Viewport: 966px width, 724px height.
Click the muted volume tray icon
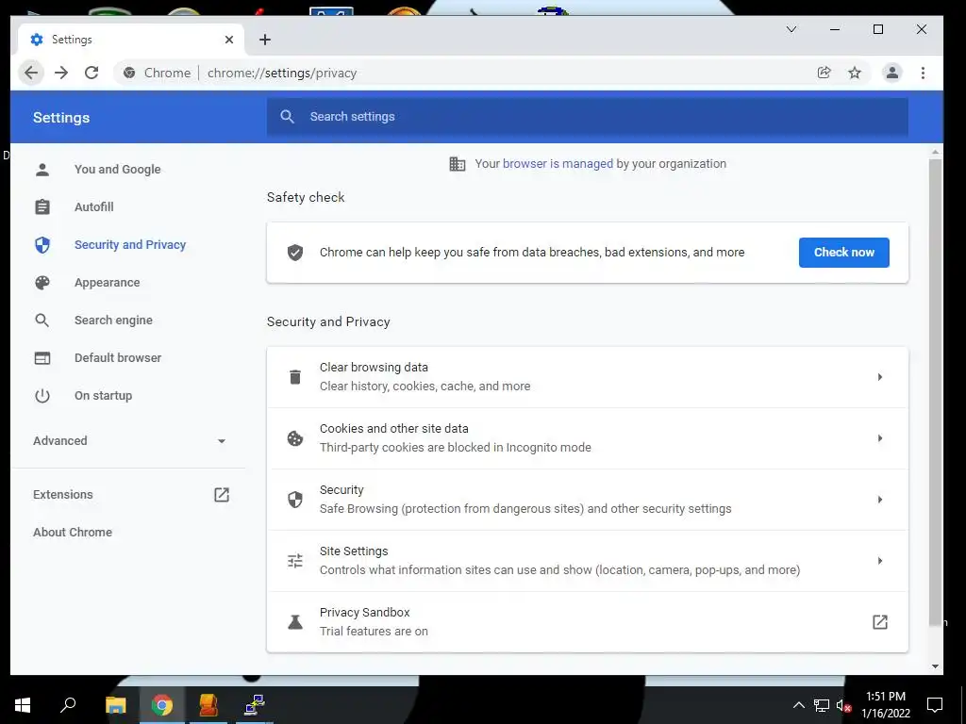point(843,705)
